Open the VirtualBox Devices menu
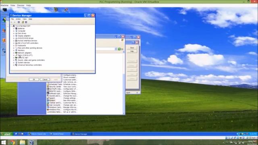 [x=21, y=5]
